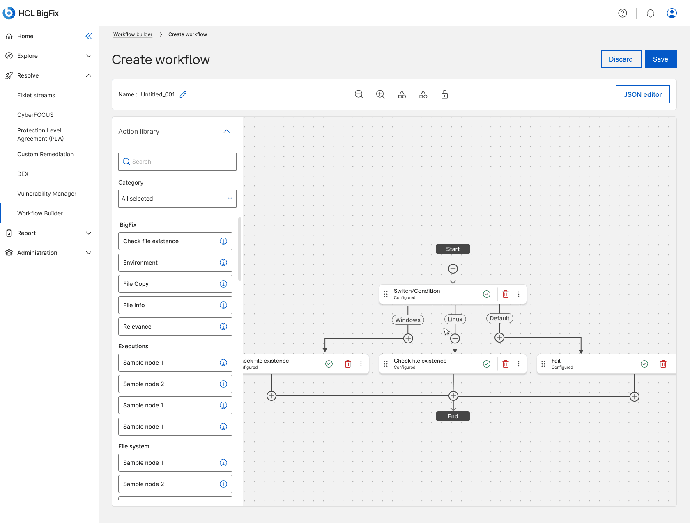Click the HCL BigFix logo

tap(31, 13)
